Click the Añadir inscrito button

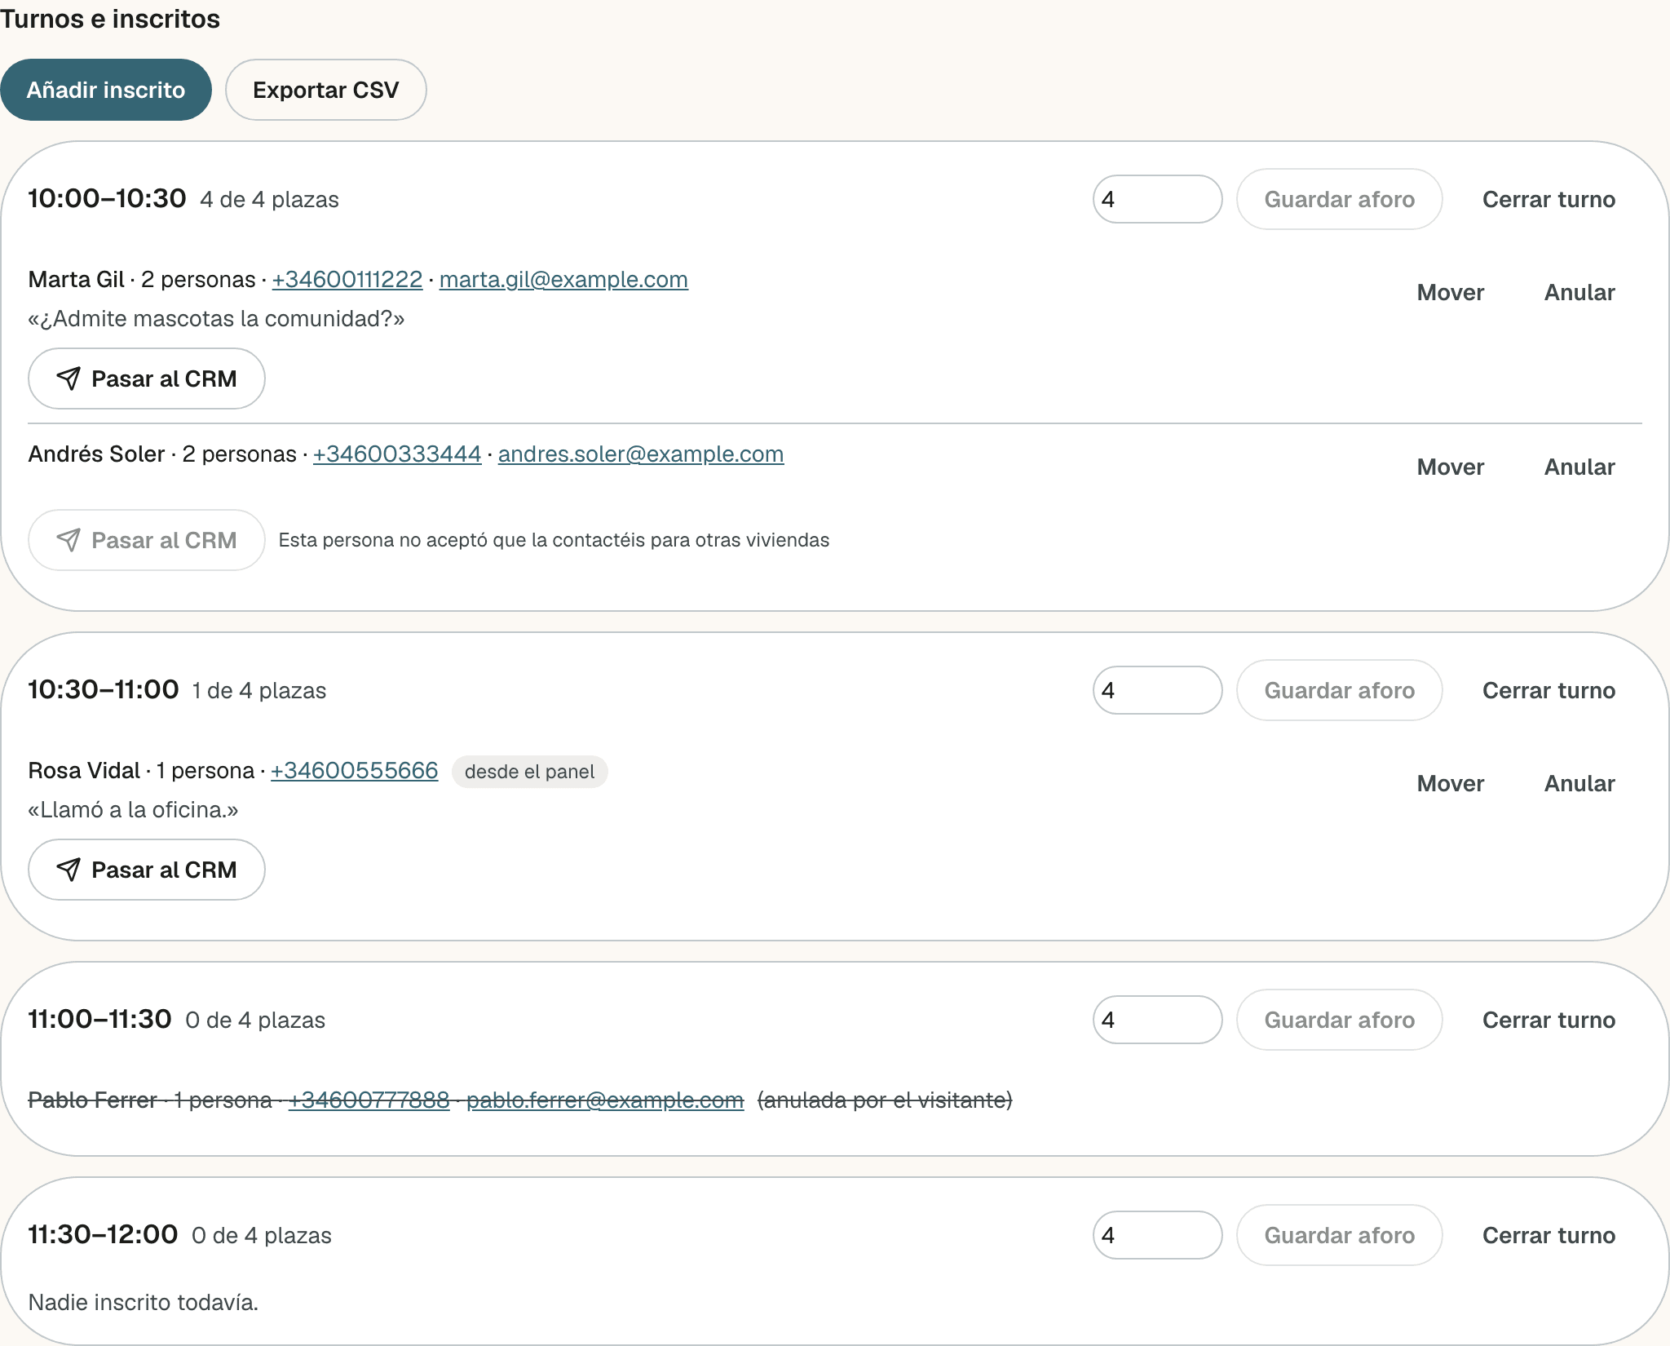(106, 90)
